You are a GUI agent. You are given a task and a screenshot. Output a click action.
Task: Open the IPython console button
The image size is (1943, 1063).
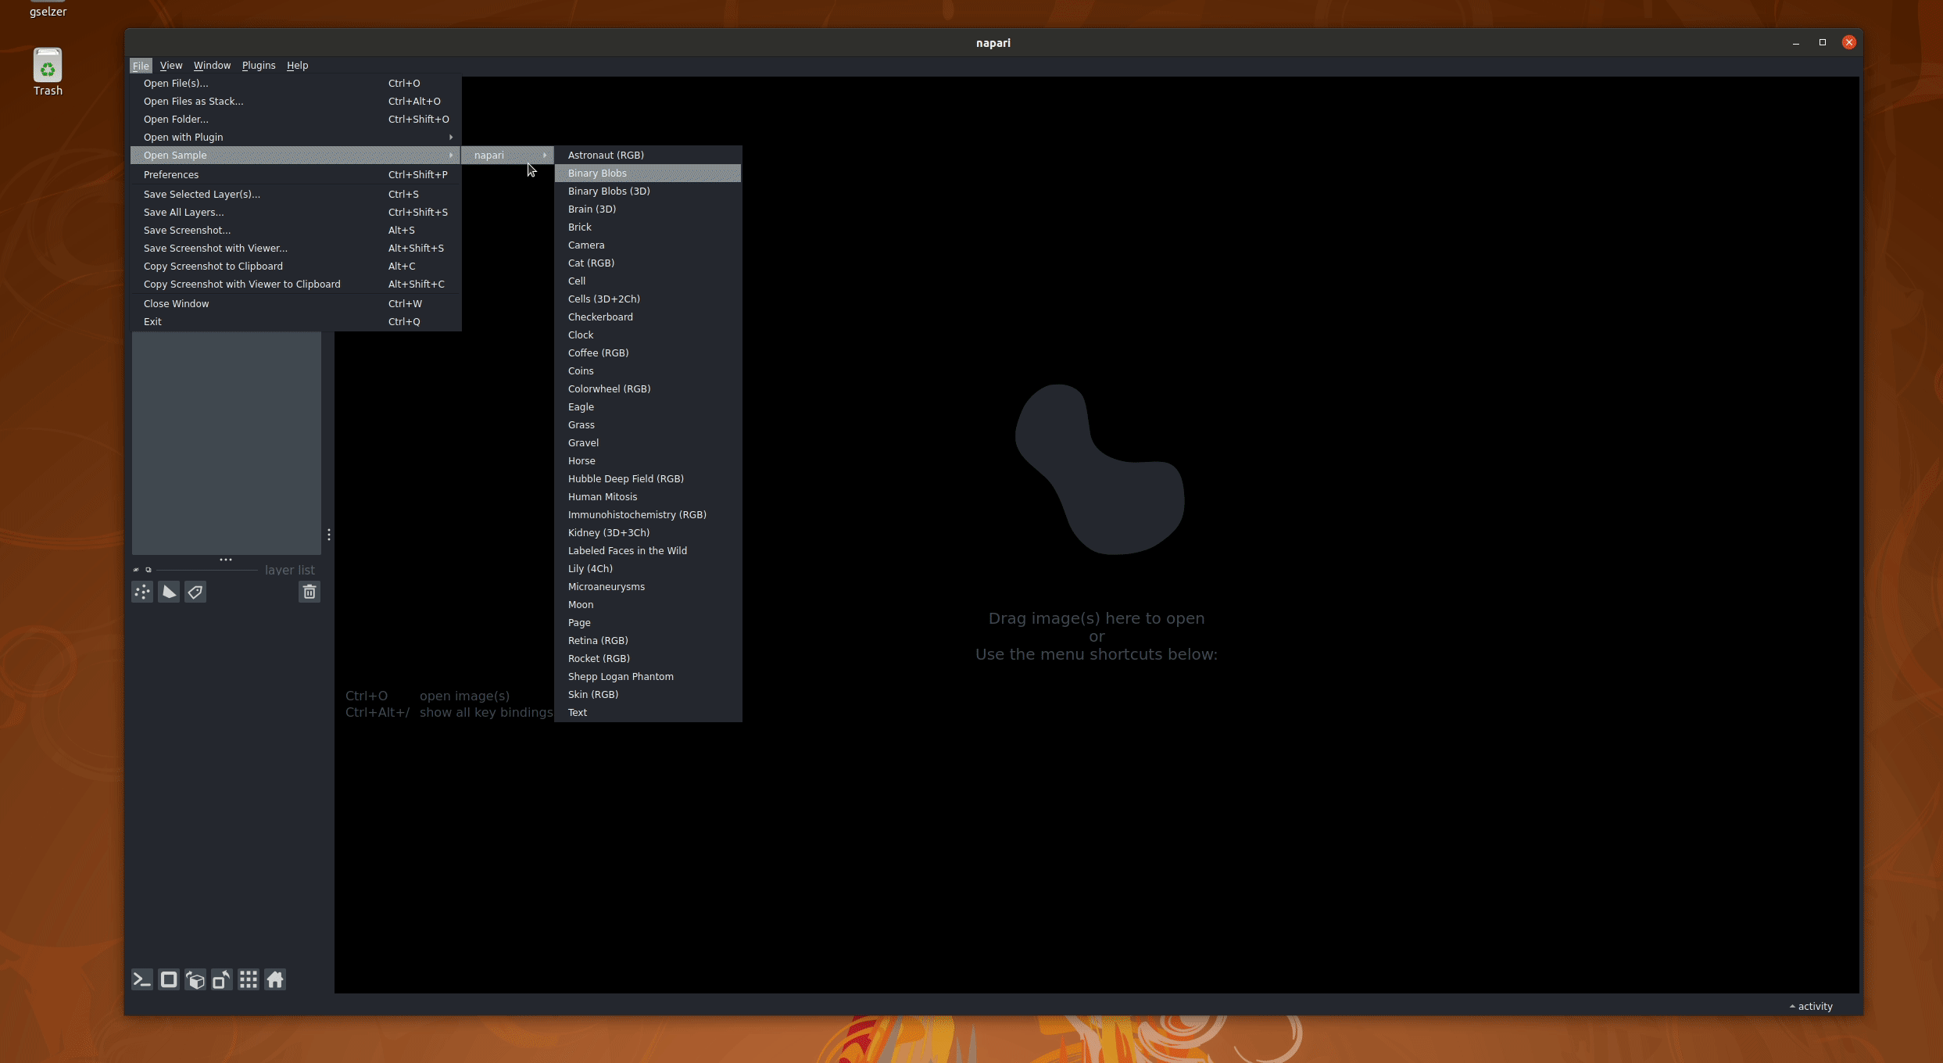142,979
